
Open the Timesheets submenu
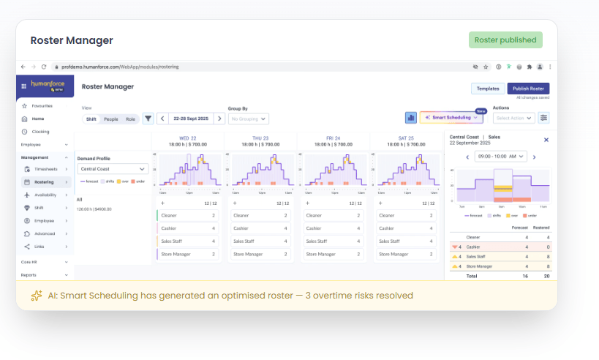pyautogui.click(x=46, y=169)
